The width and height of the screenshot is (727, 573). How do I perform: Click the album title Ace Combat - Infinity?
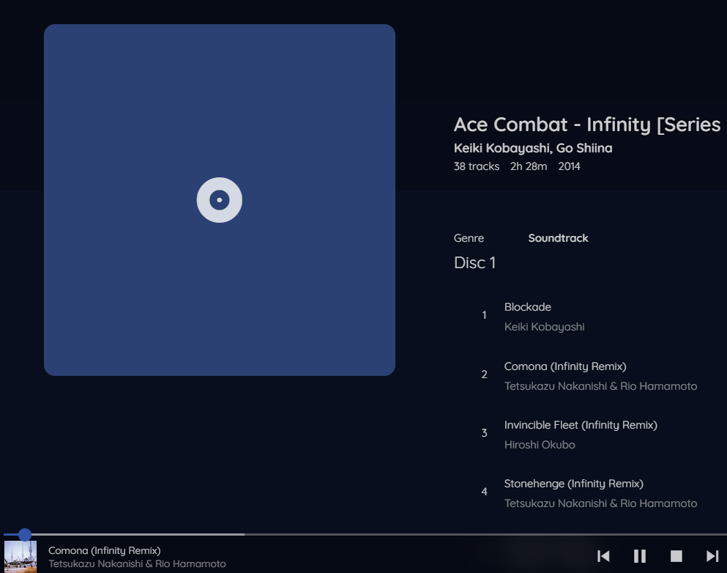(587, 125)
